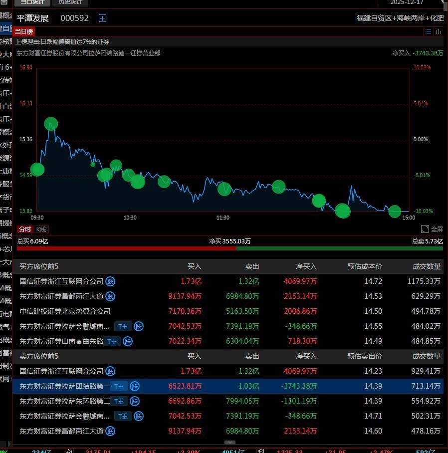
Task: Select the 当日榜 tab
Action: click(x=23, y=31)
